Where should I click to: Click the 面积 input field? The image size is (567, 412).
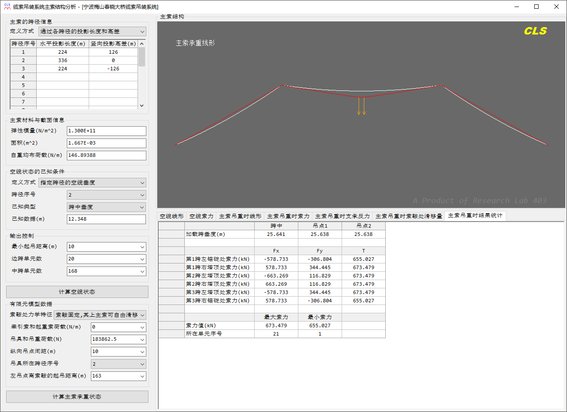pos(107,143)
